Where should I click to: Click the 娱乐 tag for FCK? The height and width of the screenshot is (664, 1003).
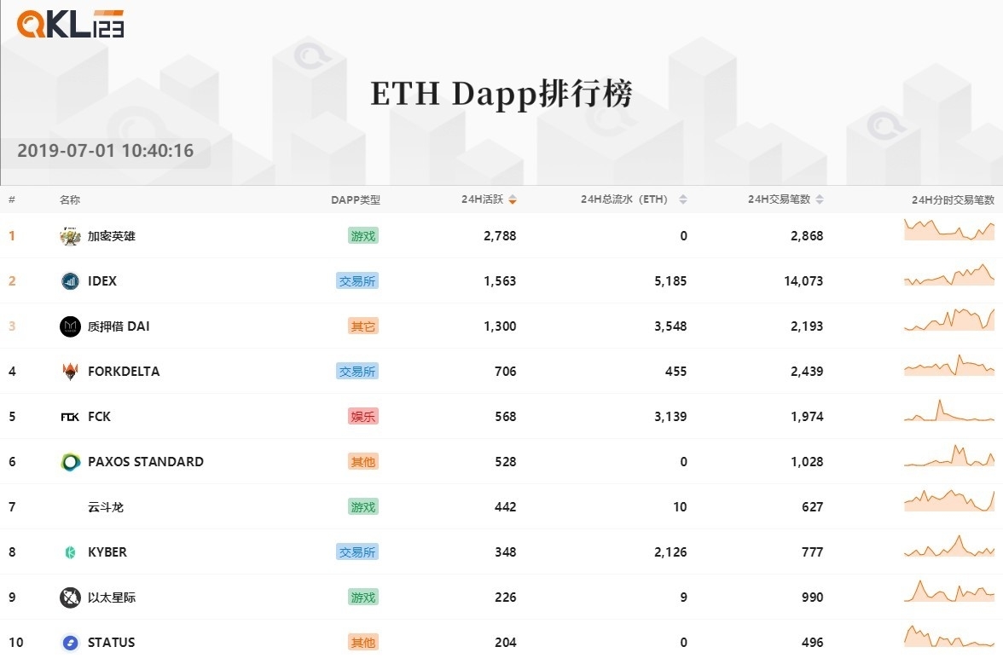click(x=363, y=417)
